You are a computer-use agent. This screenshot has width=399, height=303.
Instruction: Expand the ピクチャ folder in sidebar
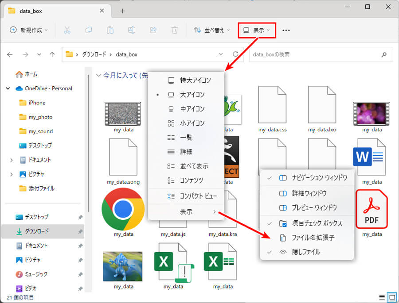click(x=12, y=174)
